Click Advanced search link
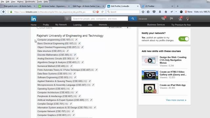This screenshot has width=210, height=118. [143, 19]
